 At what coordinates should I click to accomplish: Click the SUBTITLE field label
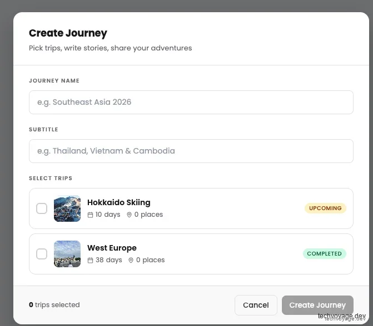pos(43,130)
